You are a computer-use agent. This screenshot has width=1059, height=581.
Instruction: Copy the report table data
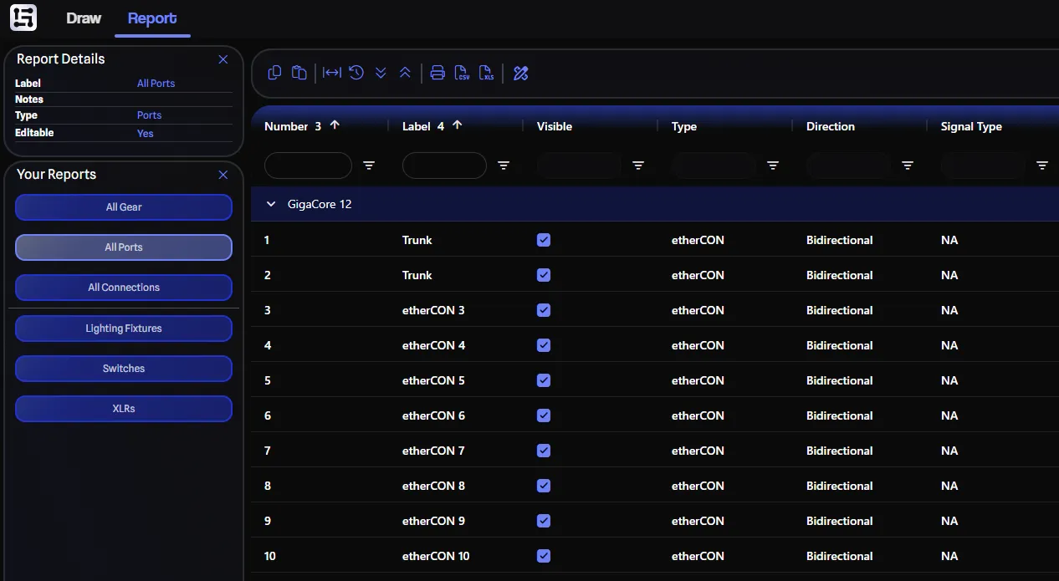274,73
